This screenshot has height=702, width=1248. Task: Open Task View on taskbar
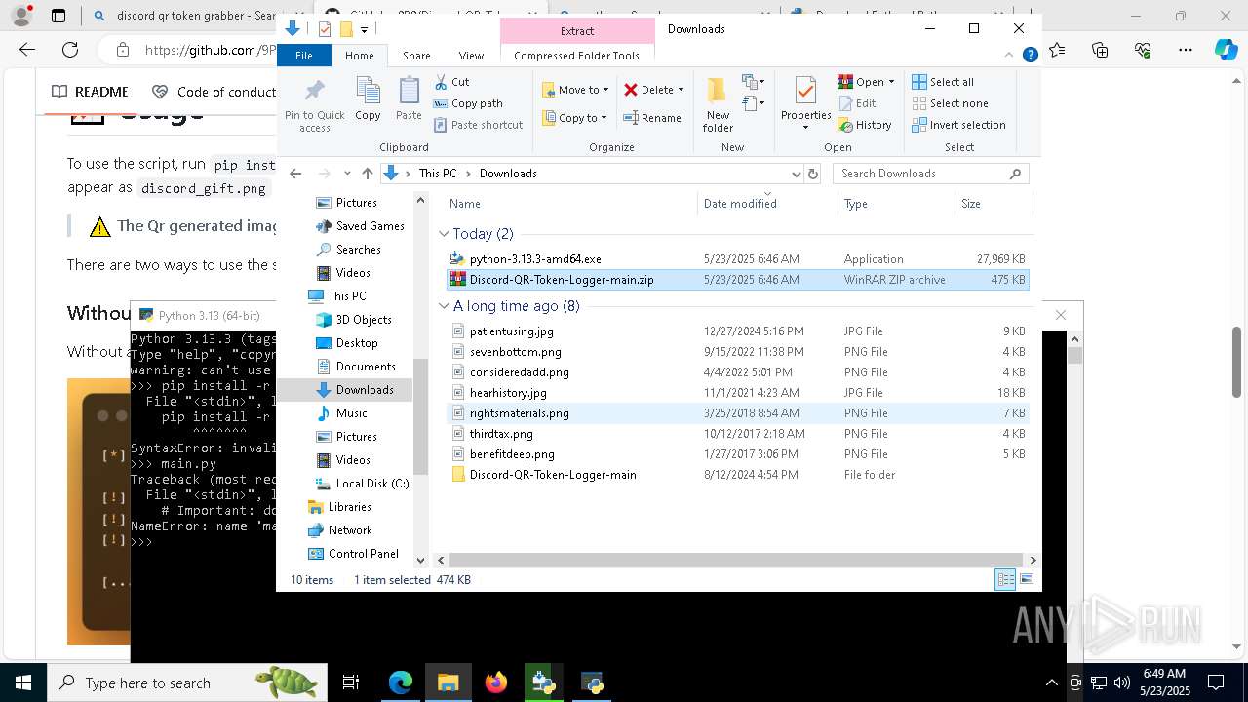tap(351, 682)
